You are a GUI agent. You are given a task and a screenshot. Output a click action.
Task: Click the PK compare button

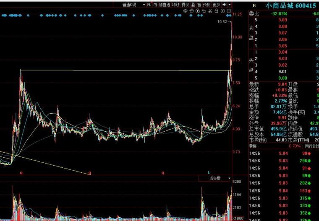149,5
